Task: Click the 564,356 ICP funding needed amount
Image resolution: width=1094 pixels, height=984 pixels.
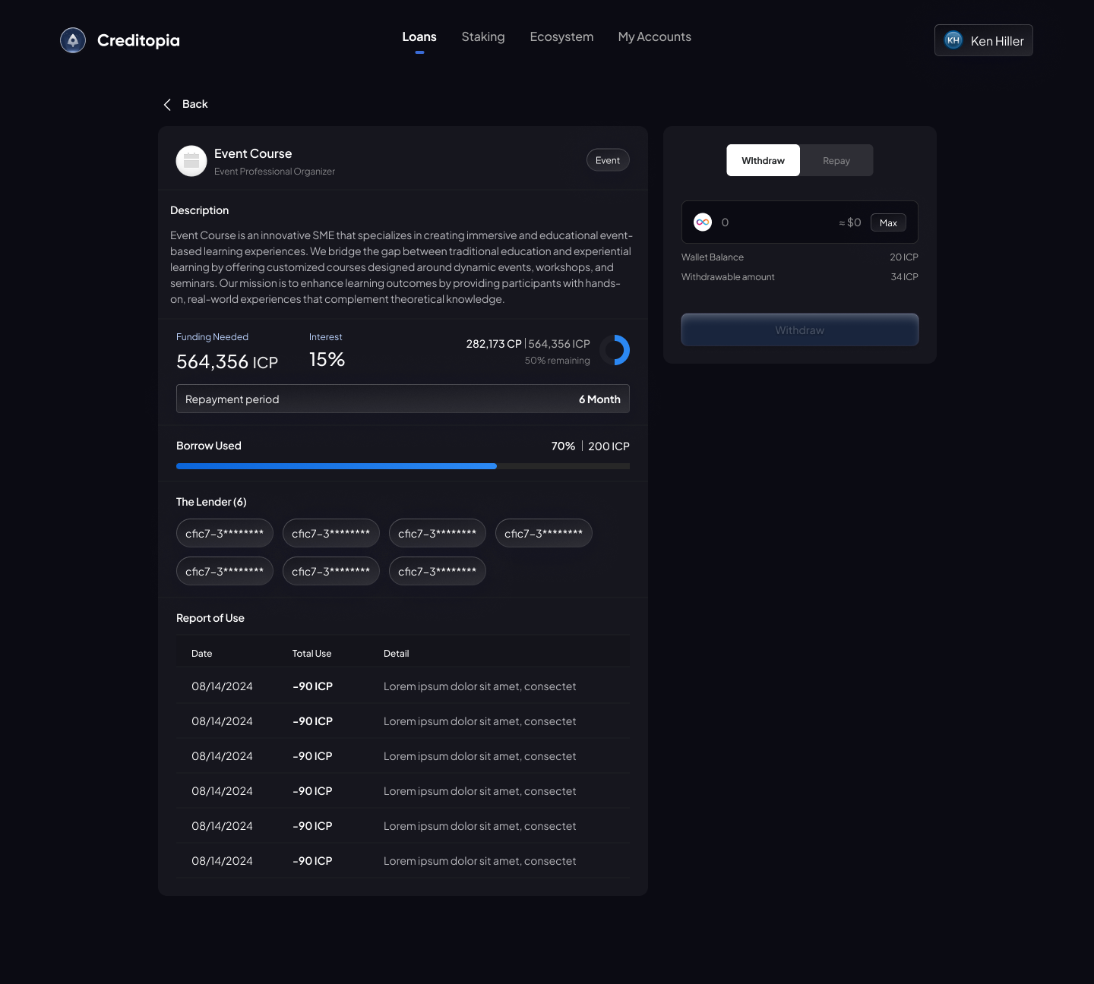Action: point(227,362)
